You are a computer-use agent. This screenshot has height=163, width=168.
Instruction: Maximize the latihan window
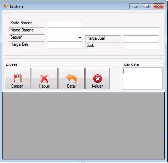tap(146, 6)
